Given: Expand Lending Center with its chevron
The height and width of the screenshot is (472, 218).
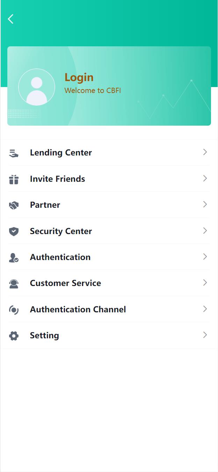Looking at the screenshot, I should click(x=205, y=152).
